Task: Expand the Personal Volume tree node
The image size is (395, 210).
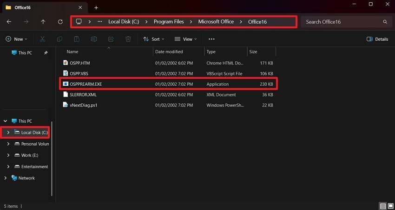Action: pos(8,144)
